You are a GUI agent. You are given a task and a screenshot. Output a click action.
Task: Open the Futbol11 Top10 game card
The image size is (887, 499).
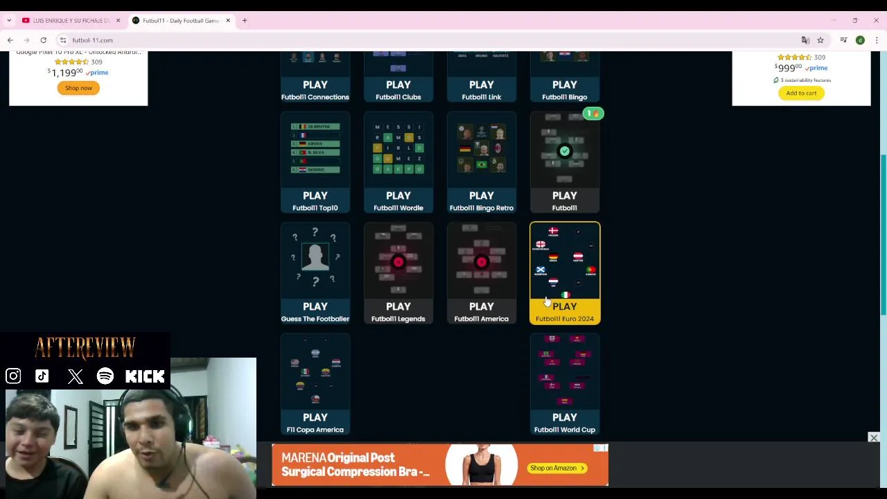coord(315,162)
